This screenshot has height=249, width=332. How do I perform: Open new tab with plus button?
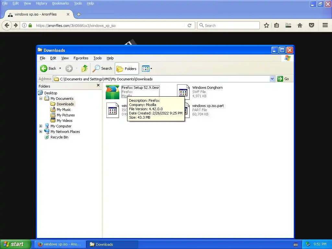tap(79, 14)
